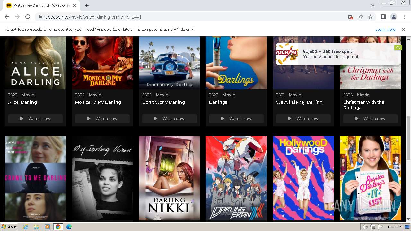The height and width of the screenshot is (231, 411).
Task: Watch now for Alice, Darling
Action: point(35,119)
